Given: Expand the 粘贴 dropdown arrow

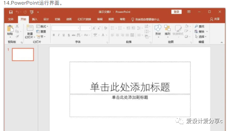Looking at the screenshot, I should 10,37.
